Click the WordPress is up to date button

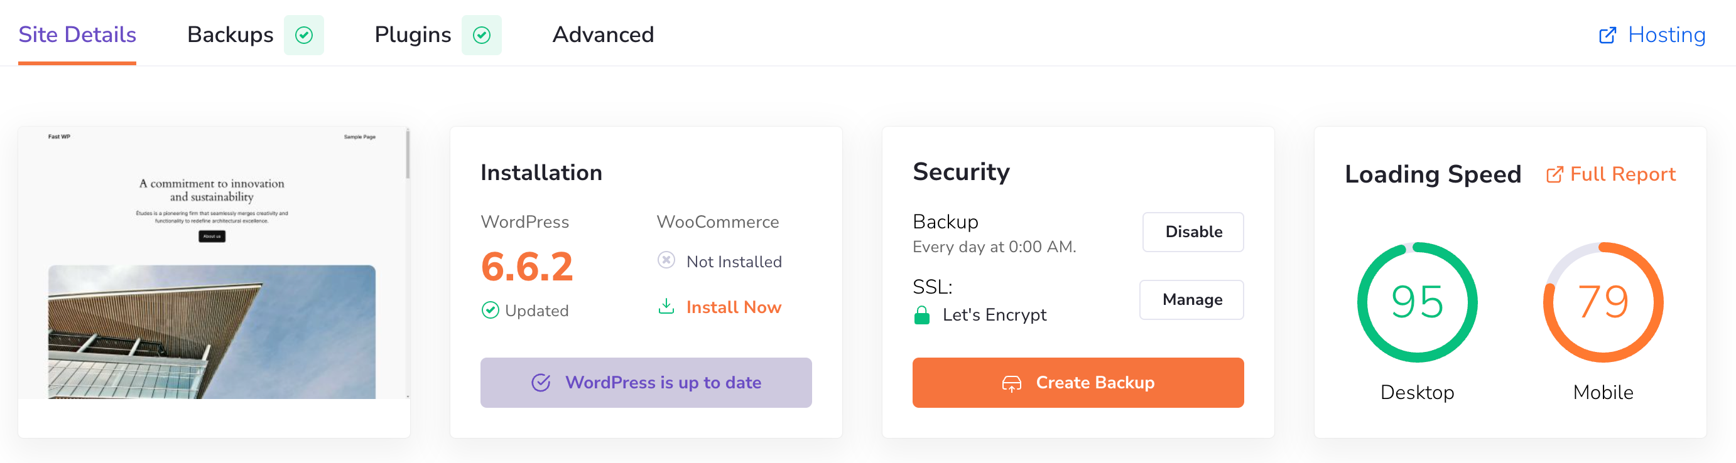(x=646, y=382)
